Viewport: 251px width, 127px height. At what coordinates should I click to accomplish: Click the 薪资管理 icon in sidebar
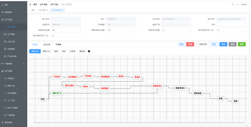(3, 123)
